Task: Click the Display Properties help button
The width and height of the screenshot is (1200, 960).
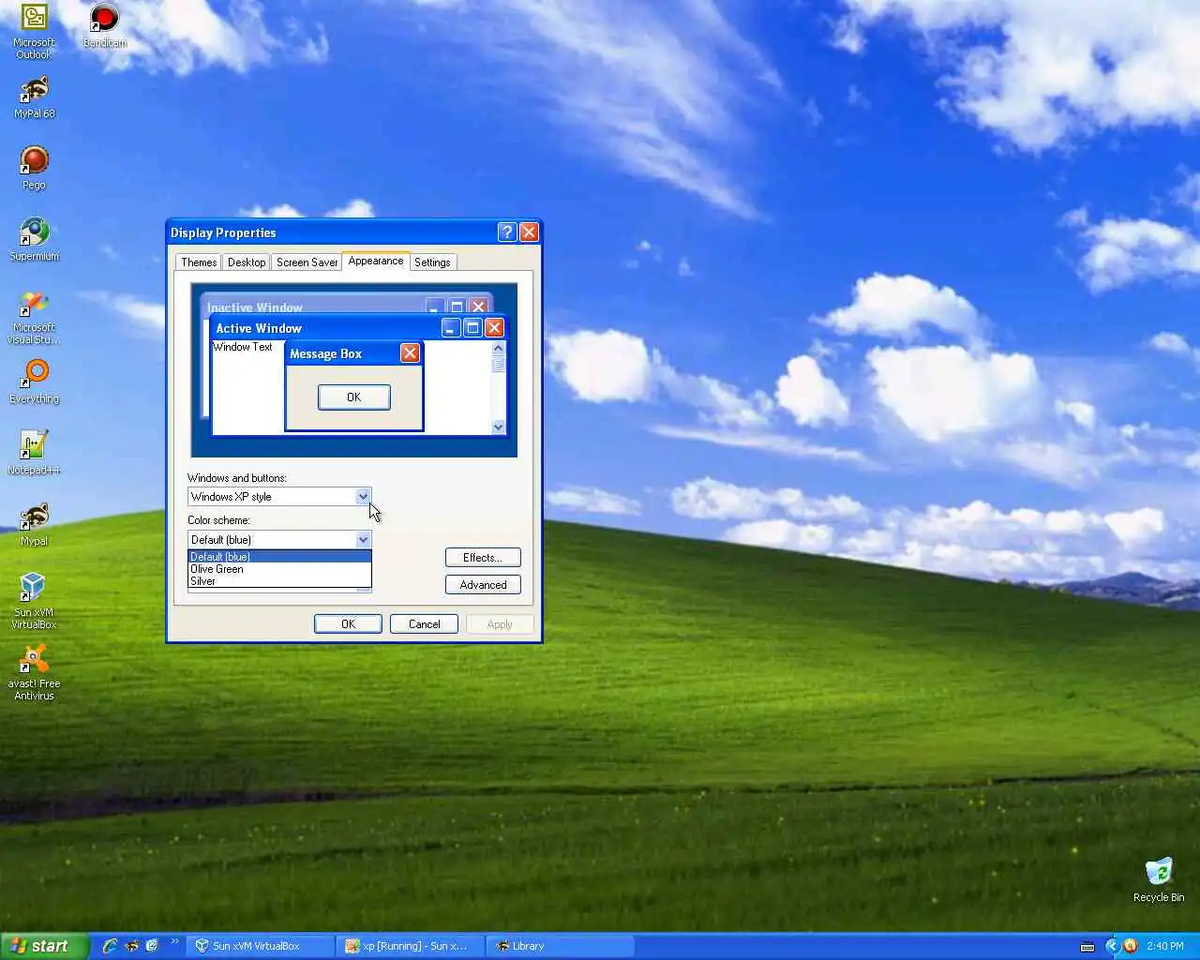Action: pos(507,232)
